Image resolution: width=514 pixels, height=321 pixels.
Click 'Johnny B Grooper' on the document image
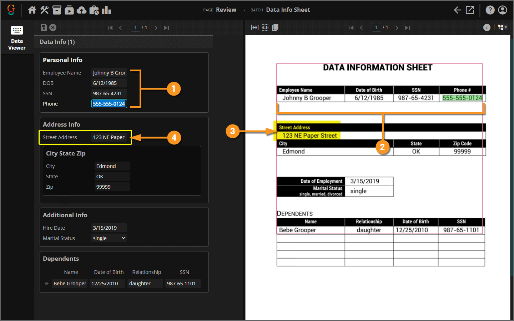[x=307, y=98]
